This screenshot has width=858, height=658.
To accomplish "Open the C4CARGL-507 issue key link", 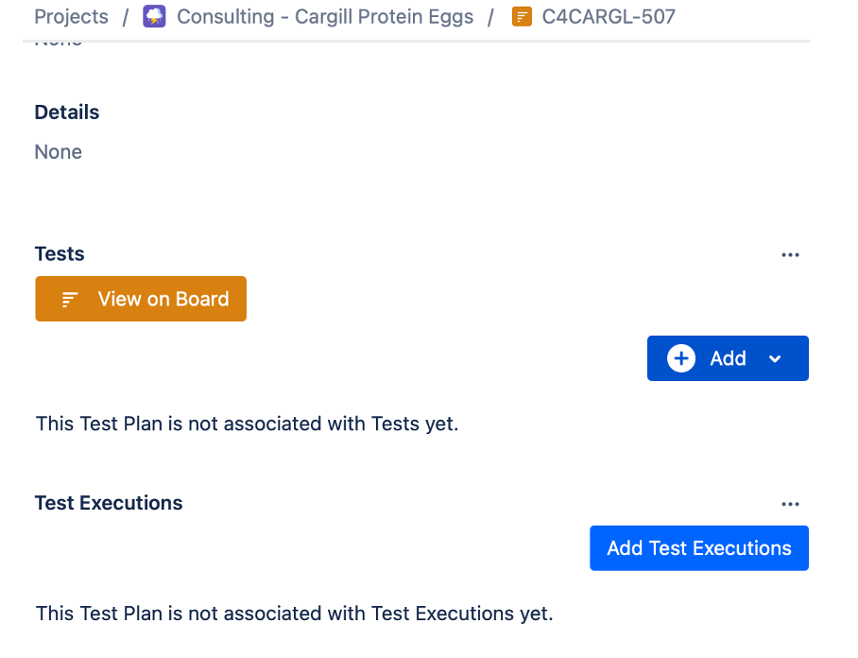I will 609,17.
